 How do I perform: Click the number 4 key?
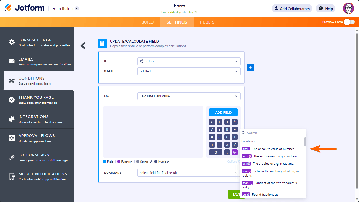click(x=212, y=137)
